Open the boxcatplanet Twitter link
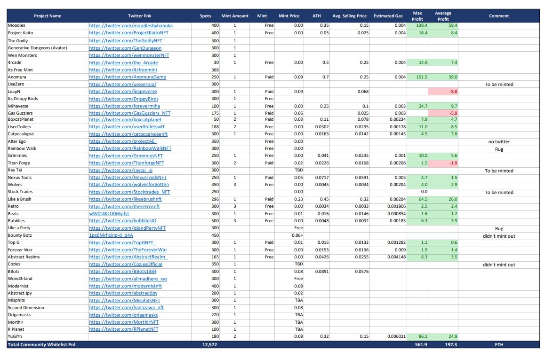 125,120
